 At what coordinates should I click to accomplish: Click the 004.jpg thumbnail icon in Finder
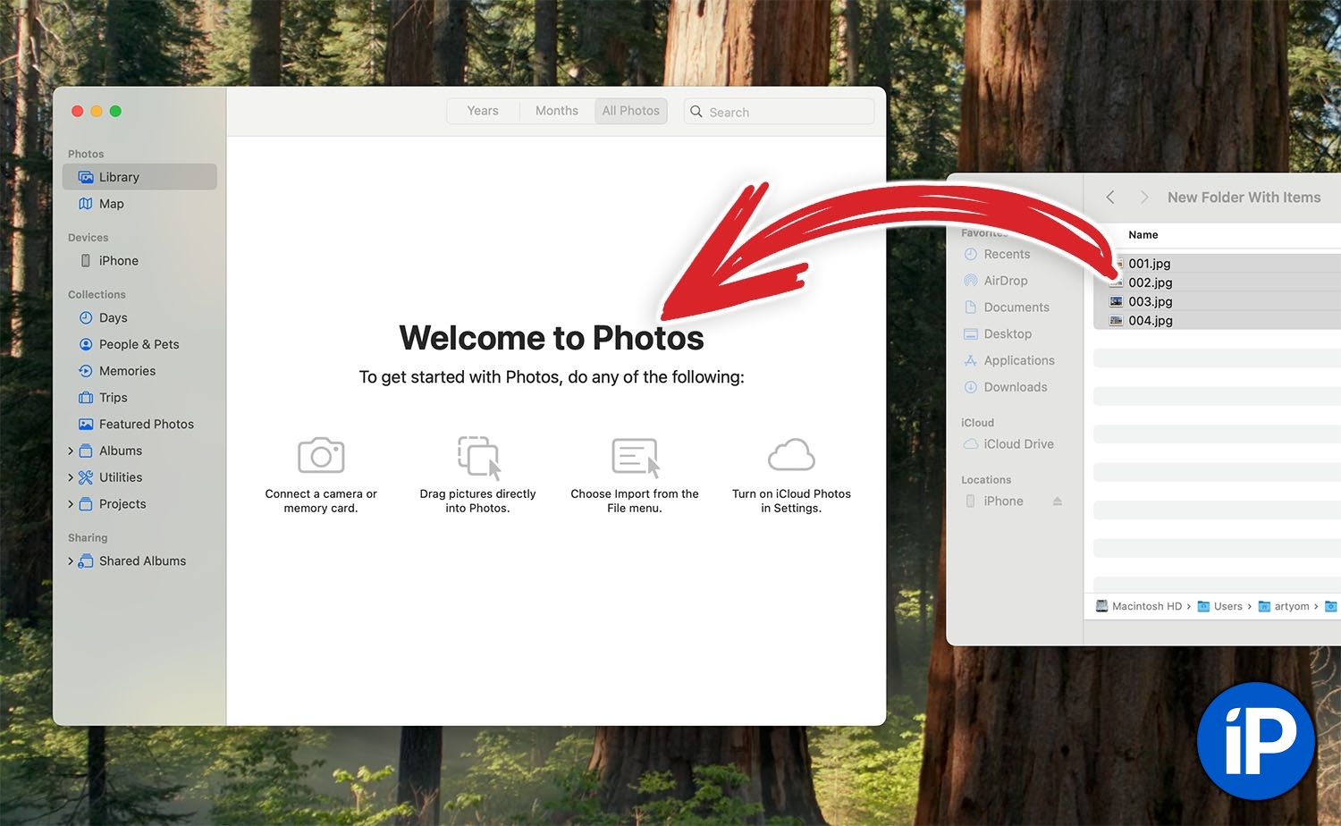coord(1116,321)
